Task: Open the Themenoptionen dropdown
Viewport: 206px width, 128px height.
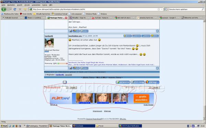Action: click(x=56, y=88)
